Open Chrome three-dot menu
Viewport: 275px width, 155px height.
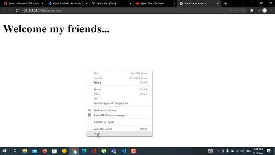tap(271, 10)
